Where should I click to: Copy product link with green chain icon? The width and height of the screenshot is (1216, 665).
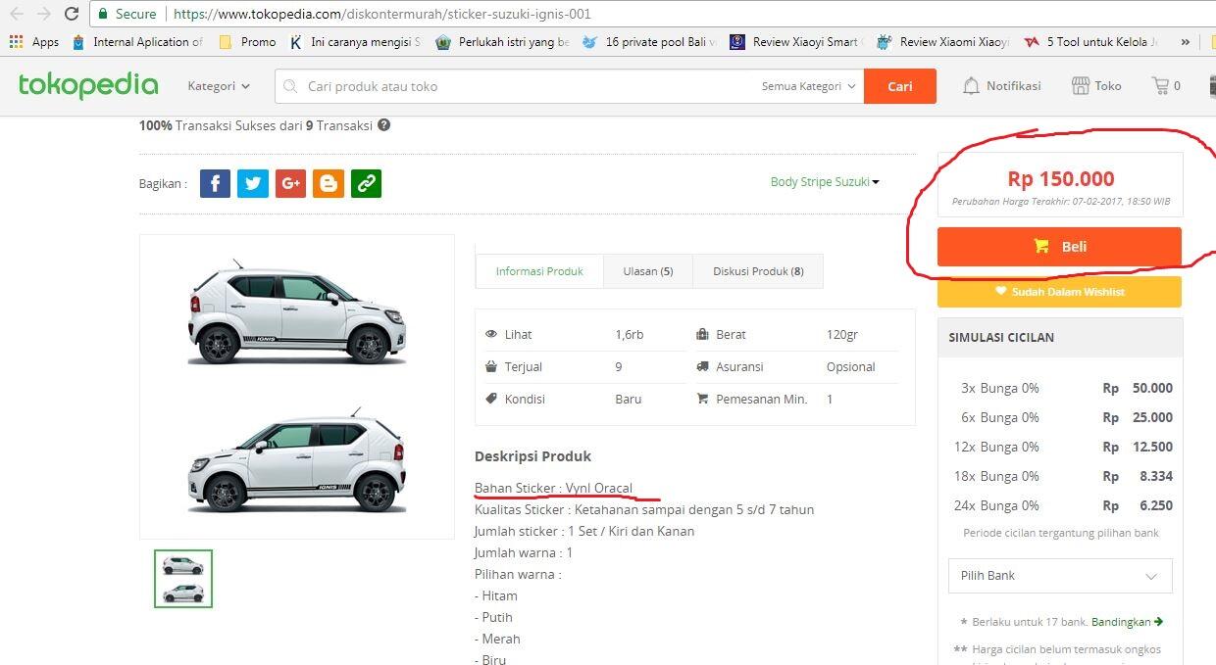(x=366, y=183)
